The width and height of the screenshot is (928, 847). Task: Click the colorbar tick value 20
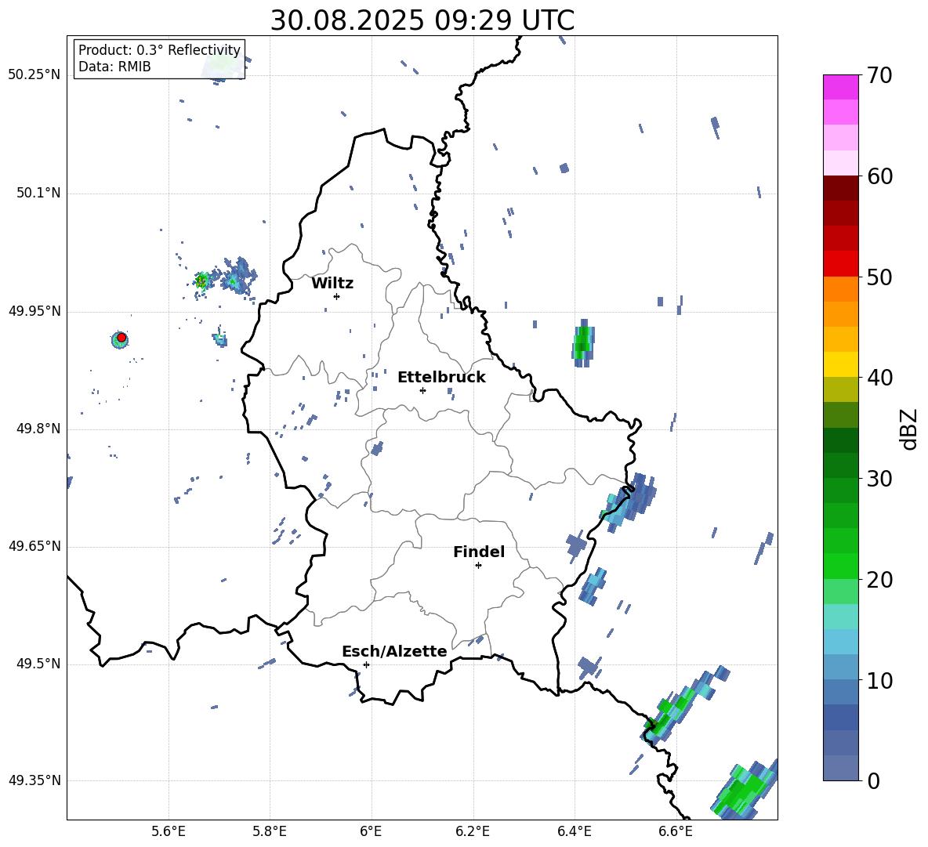point(880,579)
